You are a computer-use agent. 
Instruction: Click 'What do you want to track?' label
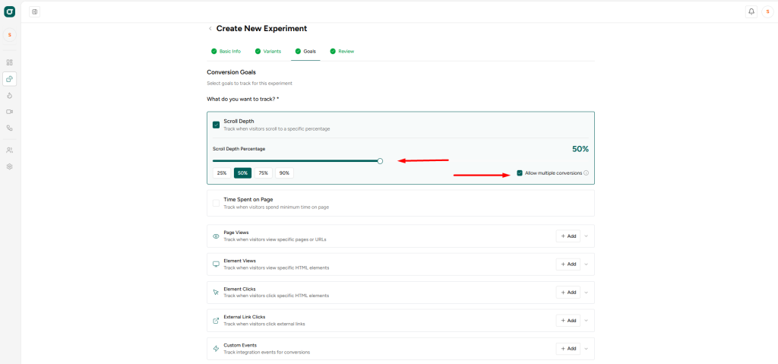pos(243,100)
